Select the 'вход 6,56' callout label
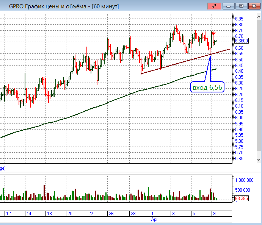The width and height of the screenshot is (262, 225). point(207,87)
